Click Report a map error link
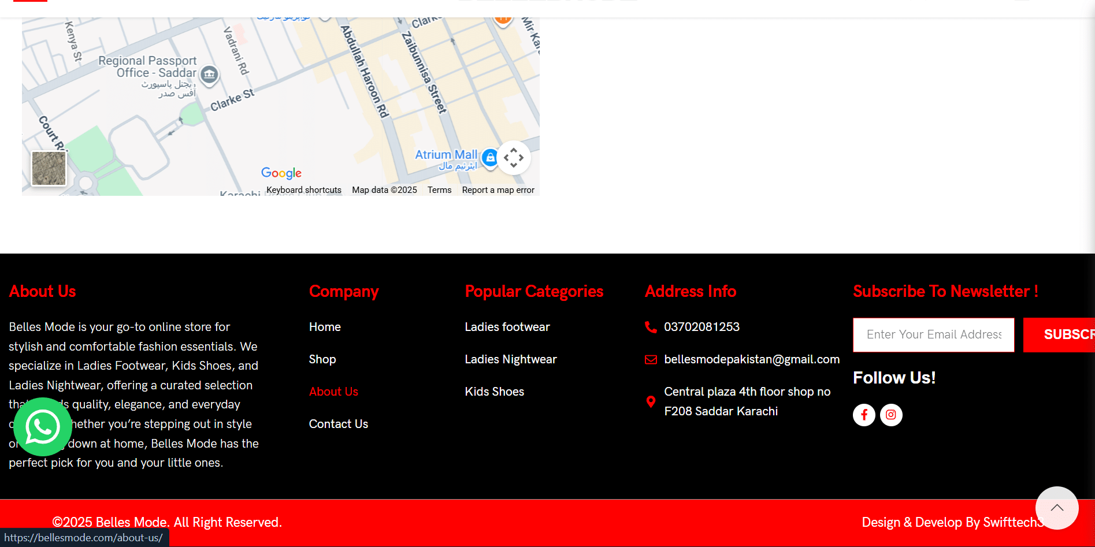The width and height of the screenshot is (1095, 547). [498, 190]
